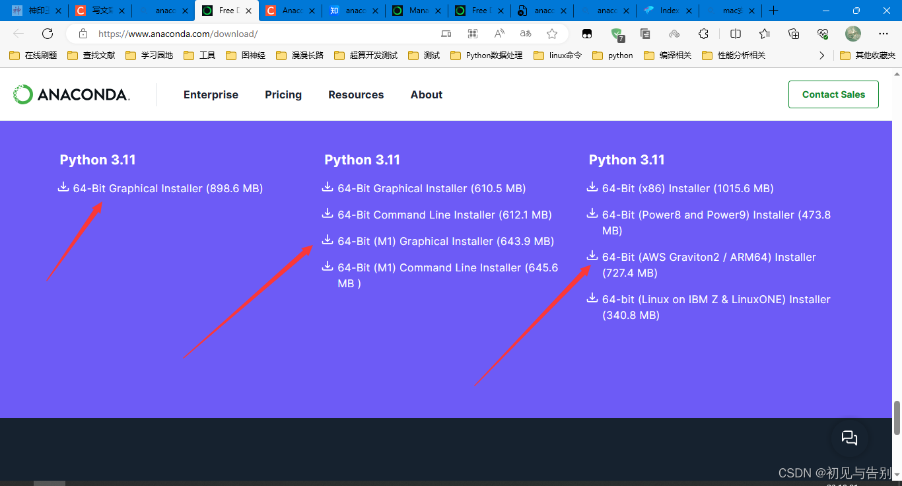902x486 pixels.
Task: Click the Contact Sales button
Action: pyautogui.click(x=833, y=94)
